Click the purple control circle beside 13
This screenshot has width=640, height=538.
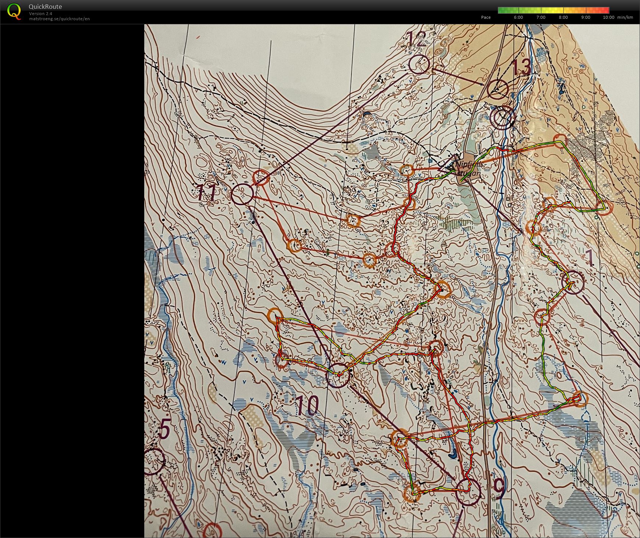498,89
